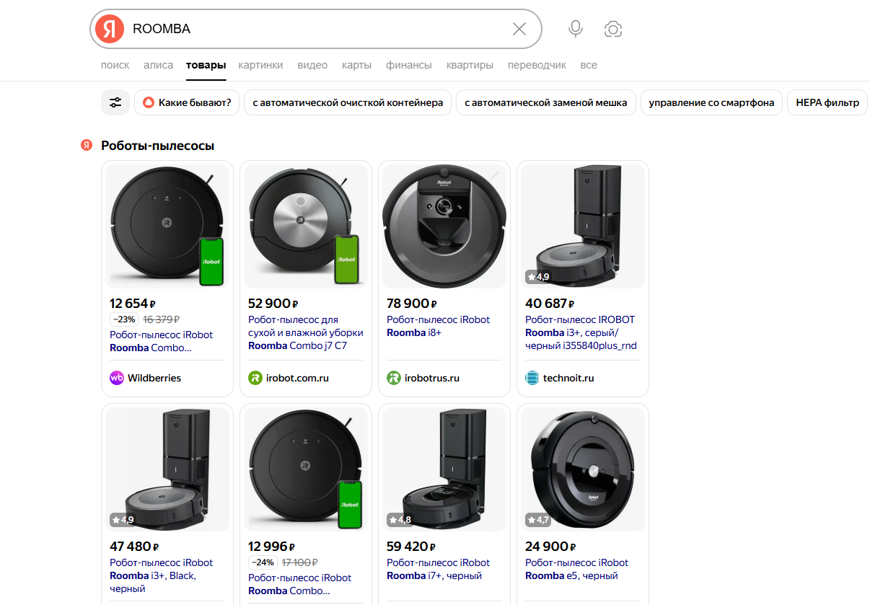Viewport: 870px width, 605px height.
Task: Click the 4,7 rating badge on Roomba e5
Action: pyautogui.click(x=538, y=519)
